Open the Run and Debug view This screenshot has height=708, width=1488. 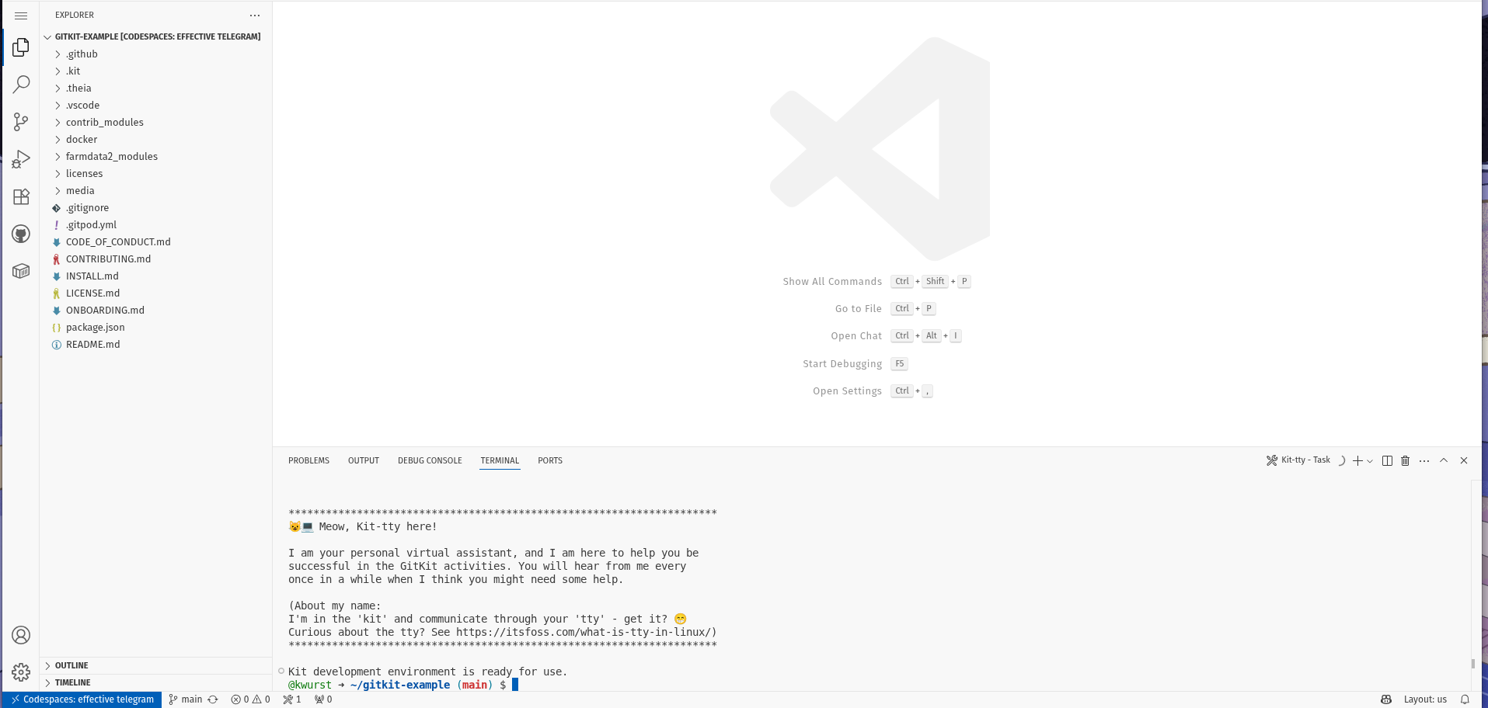(21, 159)
